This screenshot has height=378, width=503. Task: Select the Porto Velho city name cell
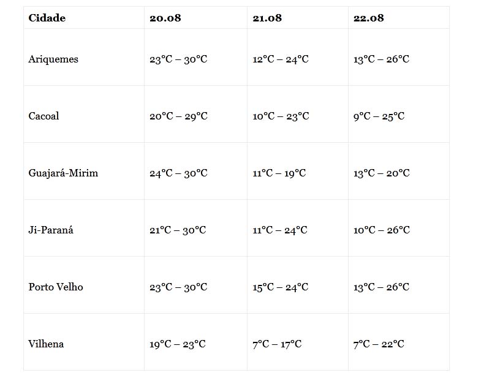[56, 287]
